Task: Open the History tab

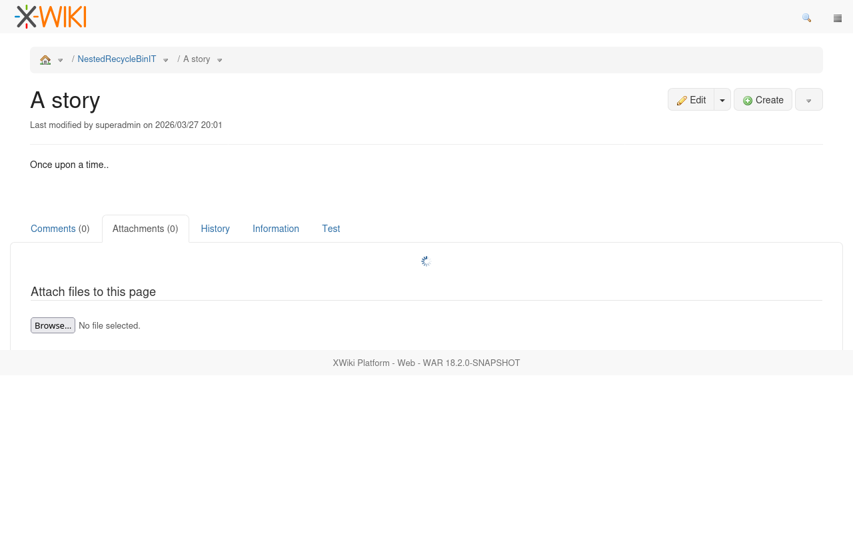Action: pos(215,229)
